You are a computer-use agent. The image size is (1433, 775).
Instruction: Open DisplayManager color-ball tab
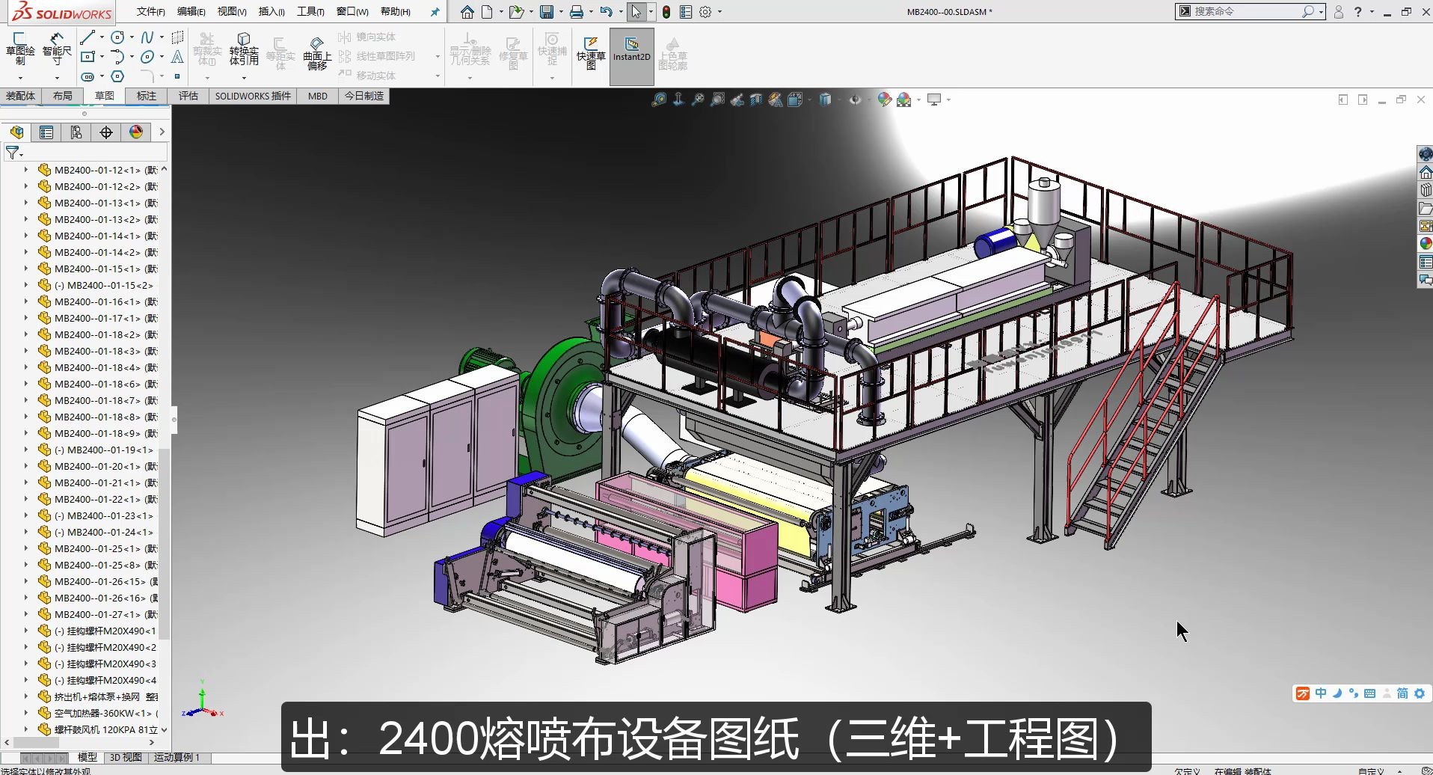136,132
